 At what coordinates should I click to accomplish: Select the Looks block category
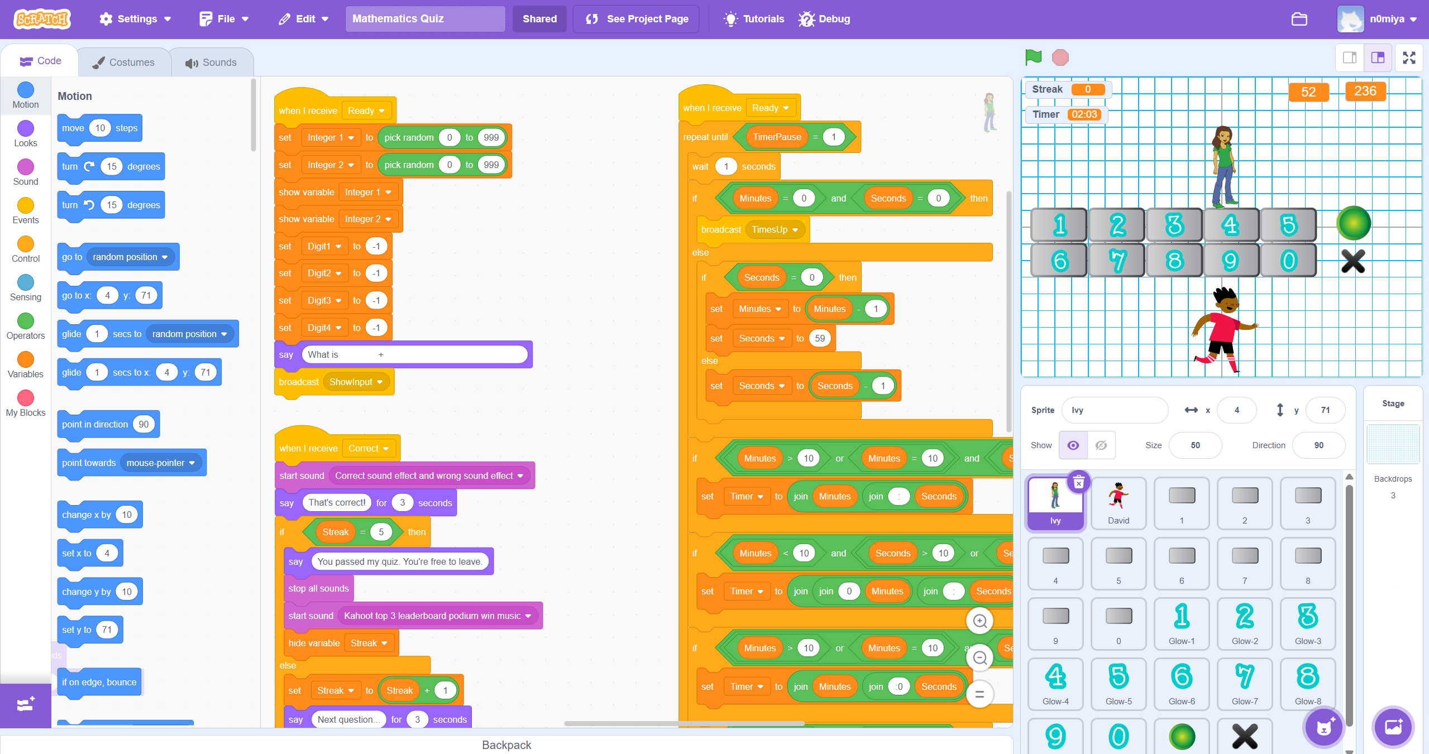point(26,134)
